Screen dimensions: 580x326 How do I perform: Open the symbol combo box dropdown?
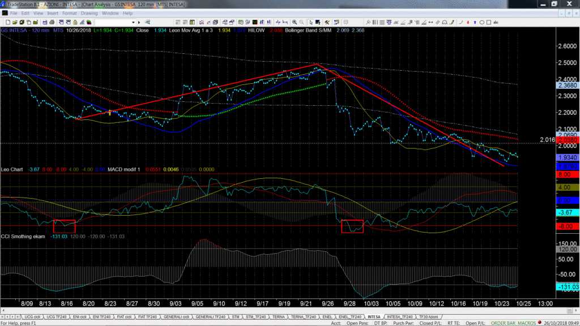(x=133, y=22)
